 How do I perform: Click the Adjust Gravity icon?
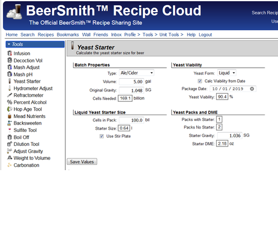tap(9, 151)
